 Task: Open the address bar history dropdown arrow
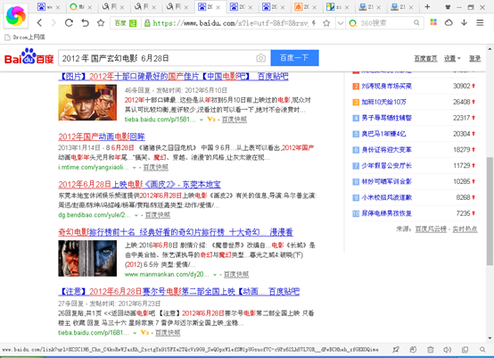pyautogui.click(x=341, y=23)
